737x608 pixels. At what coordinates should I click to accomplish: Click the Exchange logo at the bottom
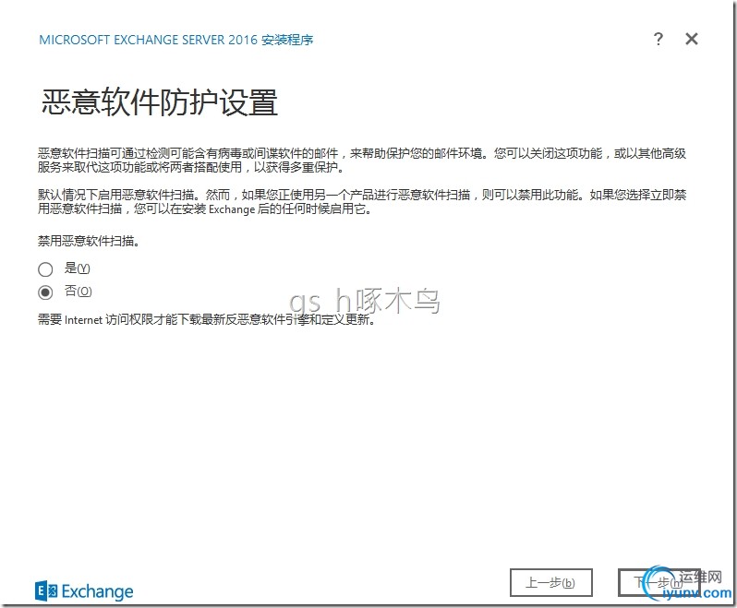[x=84, y=591]
